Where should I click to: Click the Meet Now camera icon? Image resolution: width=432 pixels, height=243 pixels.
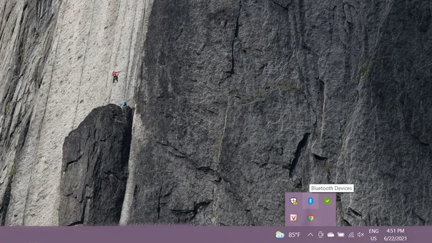pos(320,235)
